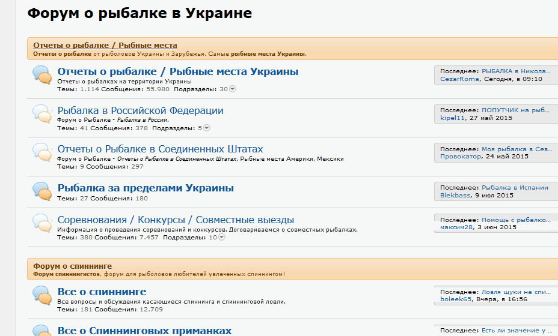Screen dimensions: 558x336
Task: Expand subforums dropdown showing 5 Подразделы
Action: 207,128
